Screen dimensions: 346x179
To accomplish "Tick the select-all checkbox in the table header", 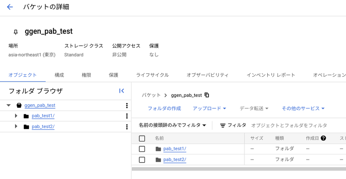I will click(x=142, y=138).
